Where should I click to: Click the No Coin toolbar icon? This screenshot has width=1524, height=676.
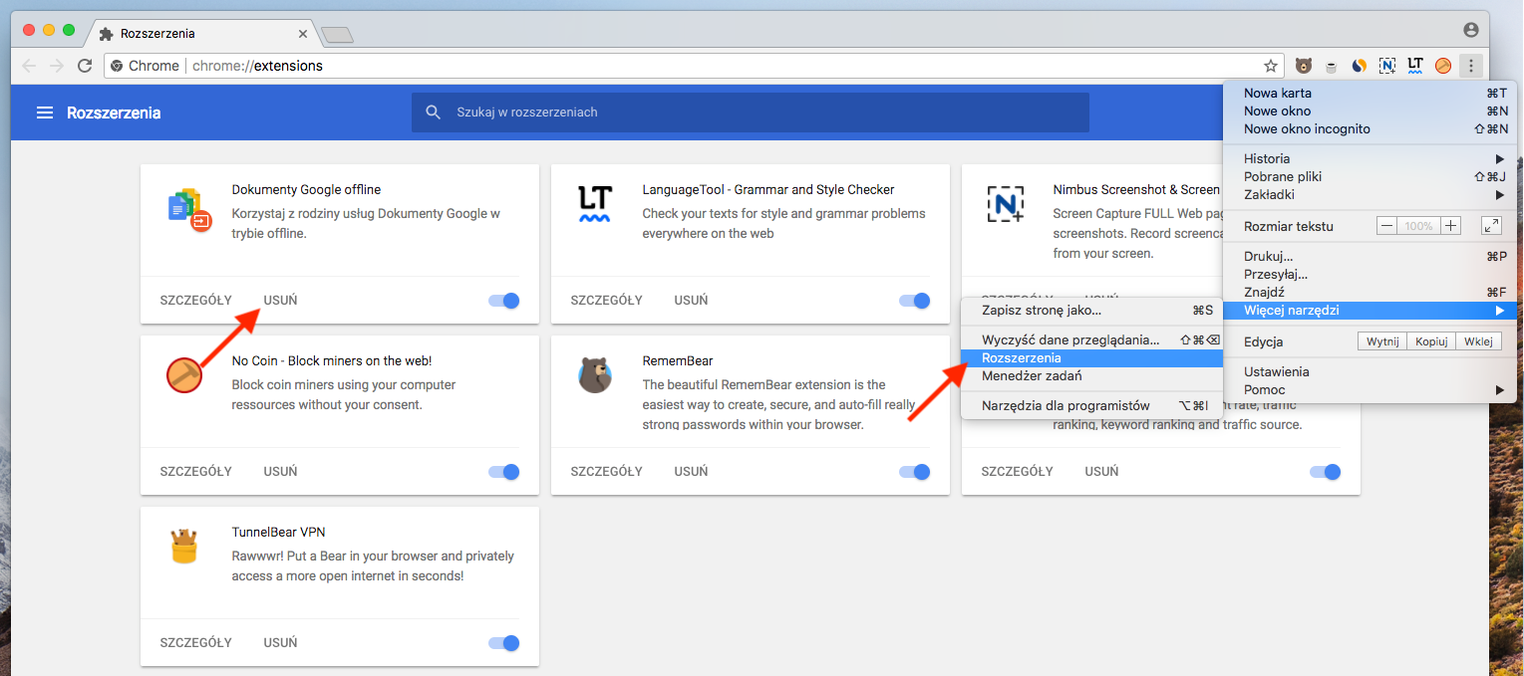point(1443,66)
